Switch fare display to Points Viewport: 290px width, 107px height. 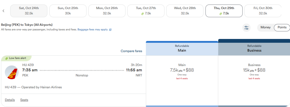(282, 27)
